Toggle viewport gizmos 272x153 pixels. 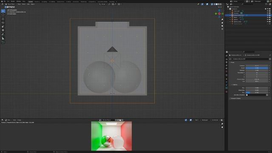point(202,4)
